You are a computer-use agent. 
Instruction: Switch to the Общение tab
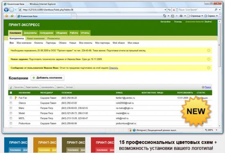(x=61, y=33)
